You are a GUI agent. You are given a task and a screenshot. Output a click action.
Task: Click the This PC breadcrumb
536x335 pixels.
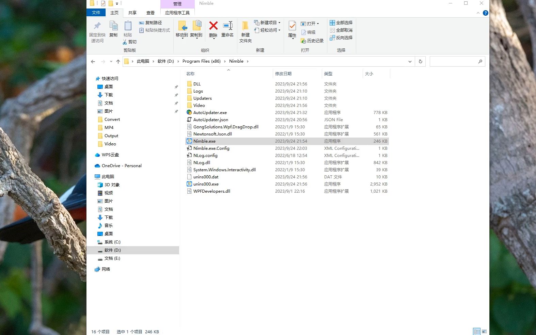point(143,61)
